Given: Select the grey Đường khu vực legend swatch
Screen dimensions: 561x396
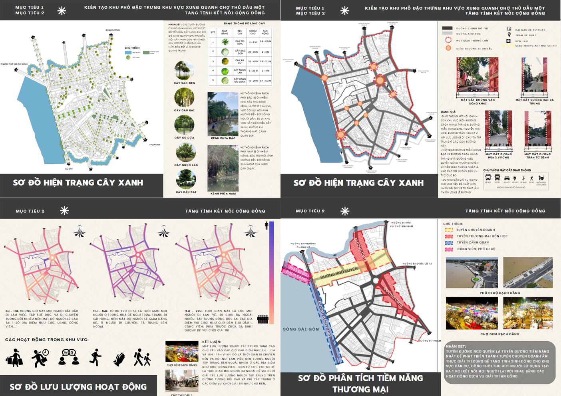Looking at the screenshot, I should point(448,34).
